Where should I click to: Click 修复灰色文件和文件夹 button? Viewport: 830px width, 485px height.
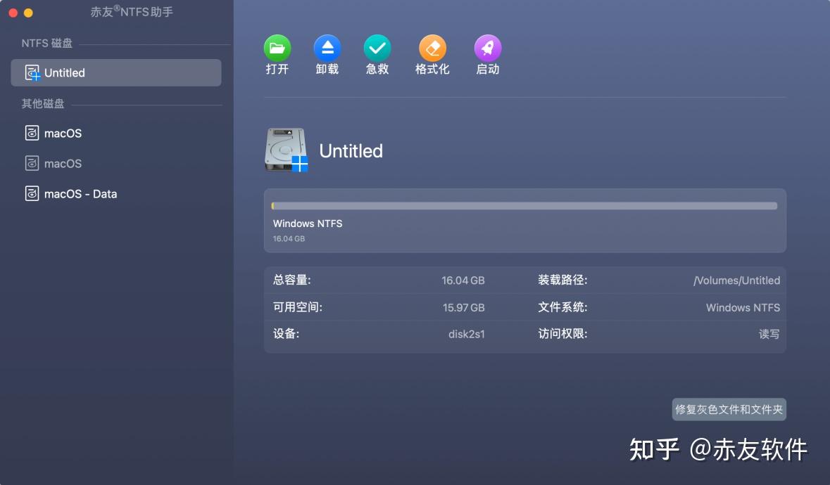coord(729,409)
